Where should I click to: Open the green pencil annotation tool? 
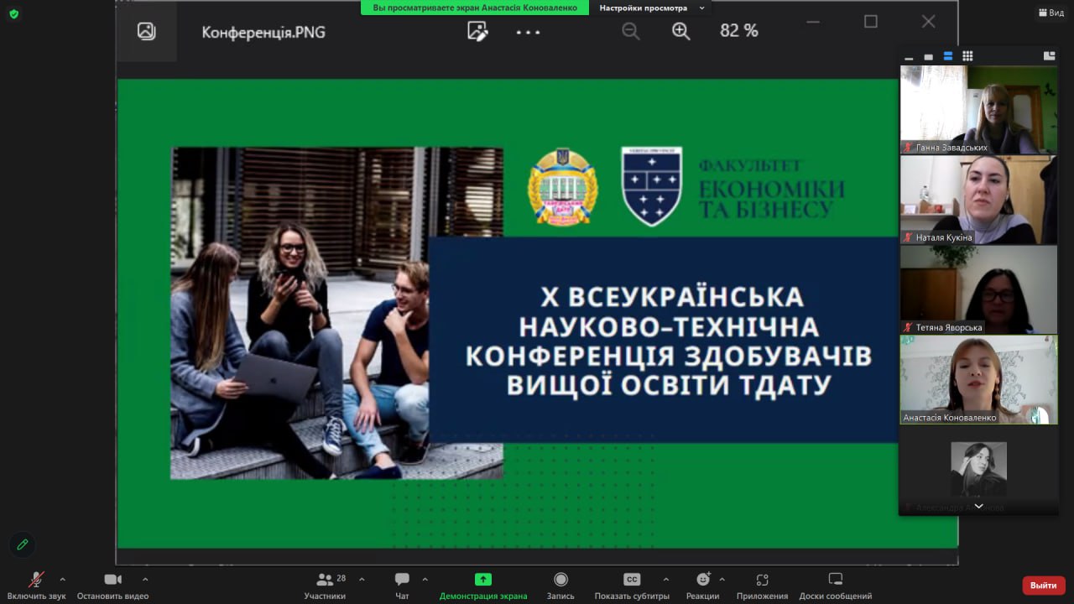point(23,544)
